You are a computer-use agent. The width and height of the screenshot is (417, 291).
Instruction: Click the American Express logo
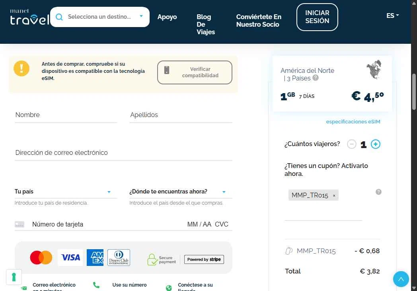tap(95, 258)
